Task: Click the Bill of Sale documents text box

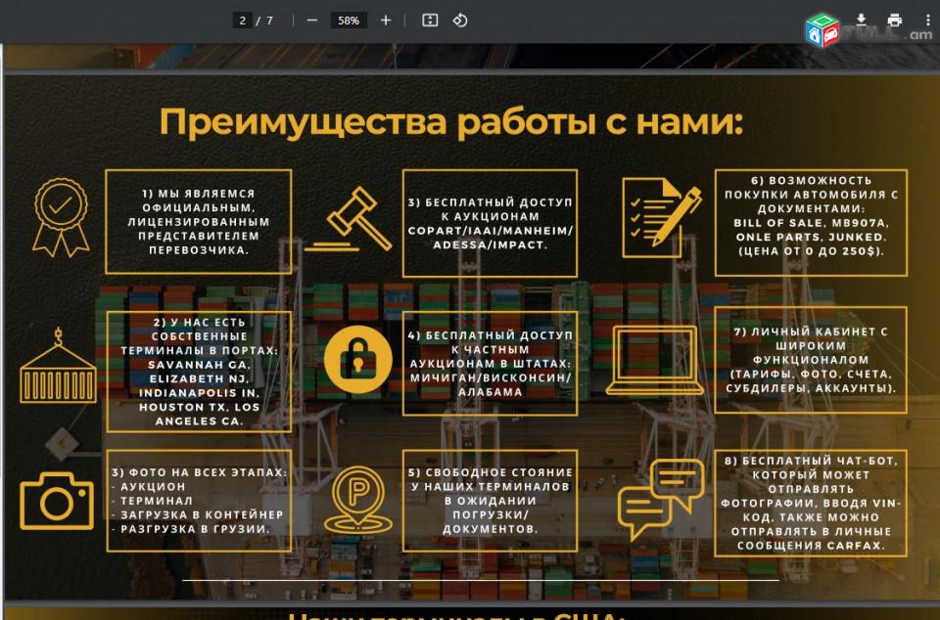Action: coord(811,222)
